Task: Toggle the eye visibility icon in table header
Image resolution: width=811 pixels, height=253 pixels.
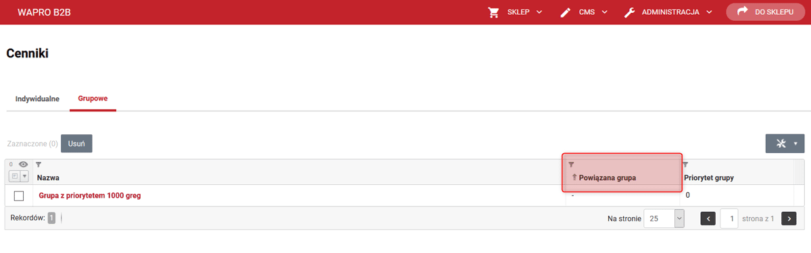Action: point(23,165)
